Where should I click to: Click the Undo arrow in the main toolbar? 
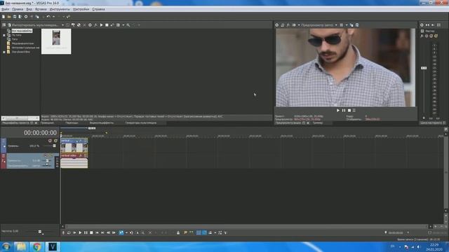point(48,17)
